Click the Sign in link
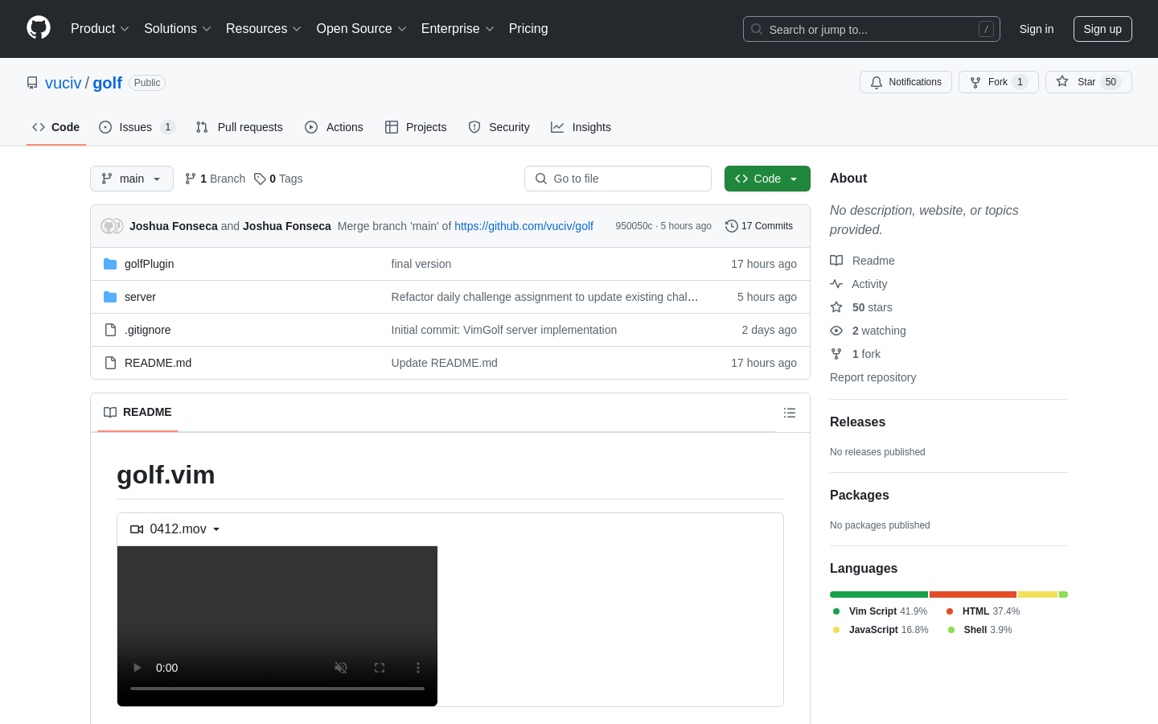1158x724 pixels. pos(1037,29)
